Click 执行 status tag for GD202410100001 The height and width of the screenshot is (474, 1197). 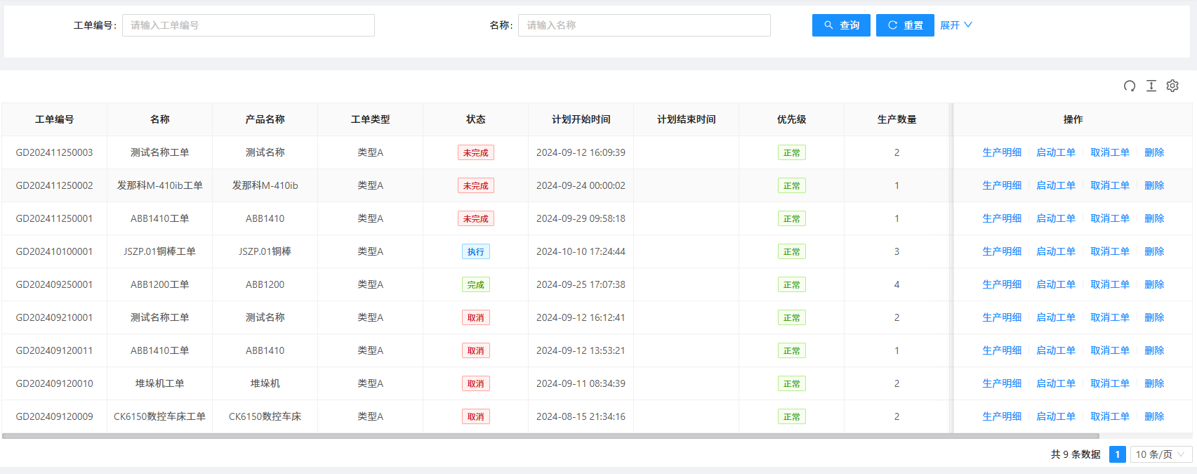[x=476, y=251]
